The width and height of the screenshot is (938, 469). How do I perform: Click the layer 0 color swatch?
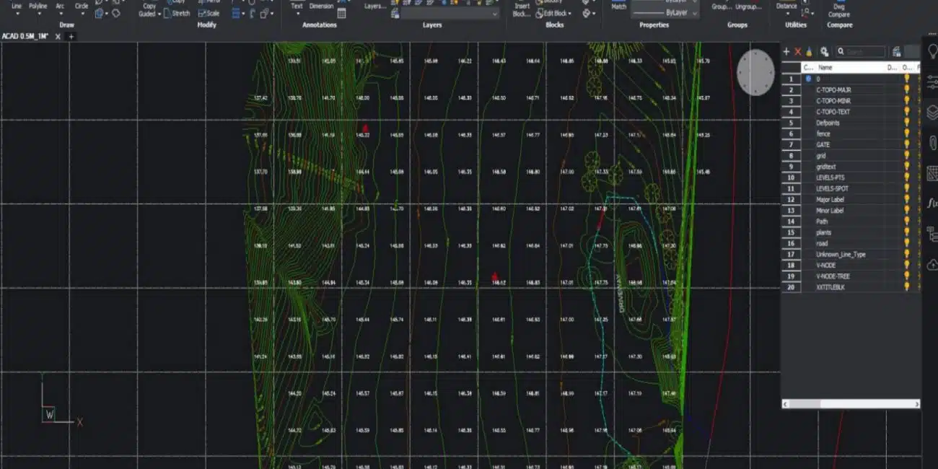click(x=808, y=79)
